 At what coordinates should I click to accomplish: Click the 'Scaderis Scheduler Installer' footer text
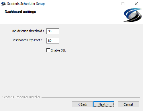coord(21,97)
